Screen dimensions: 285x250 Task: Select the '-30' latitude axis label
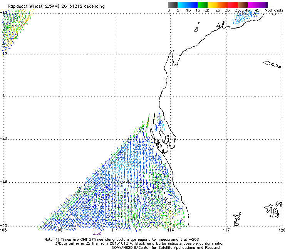point(3,225)
